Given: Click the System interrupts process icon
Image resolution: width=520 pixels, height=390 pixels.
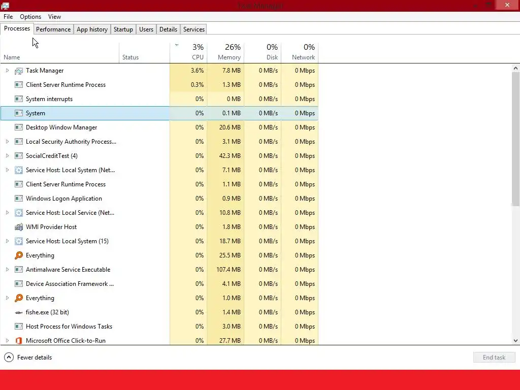Looking at the screenshot, I should coord(19,99).
